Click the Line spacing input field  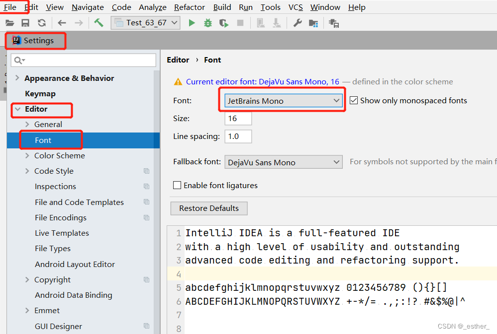[238, 136]
